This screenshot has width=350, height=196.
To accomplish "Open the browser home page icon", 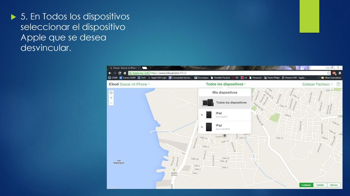I will click(125, 73).
